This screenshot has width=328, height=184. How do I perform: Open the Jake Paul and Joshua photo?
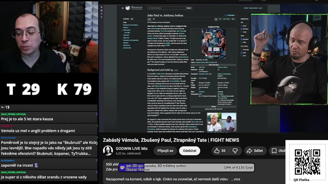222,122
